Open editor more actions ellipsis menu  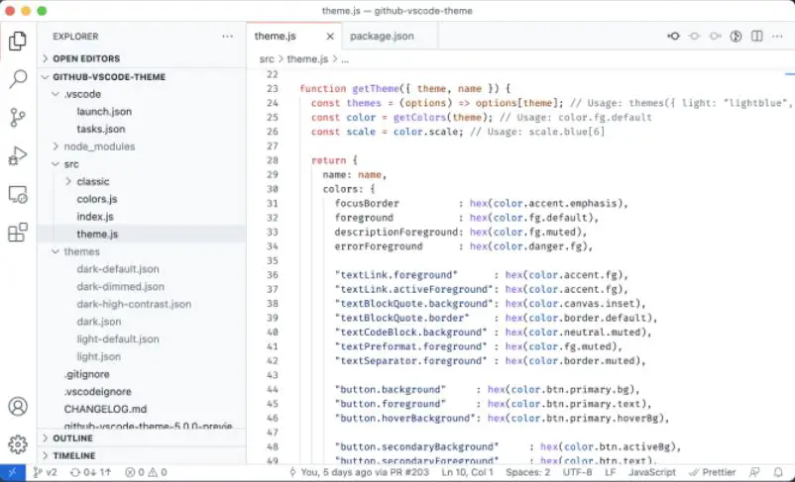(x=777, y=36)
